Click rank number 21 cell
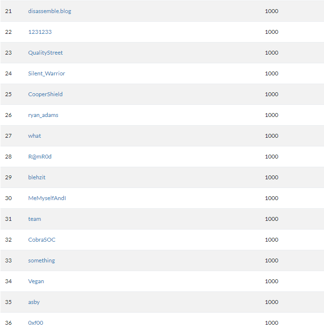Image resolution: width=324 pixels, height=332 pixels. pyautogui.click(x=8, y=11)
